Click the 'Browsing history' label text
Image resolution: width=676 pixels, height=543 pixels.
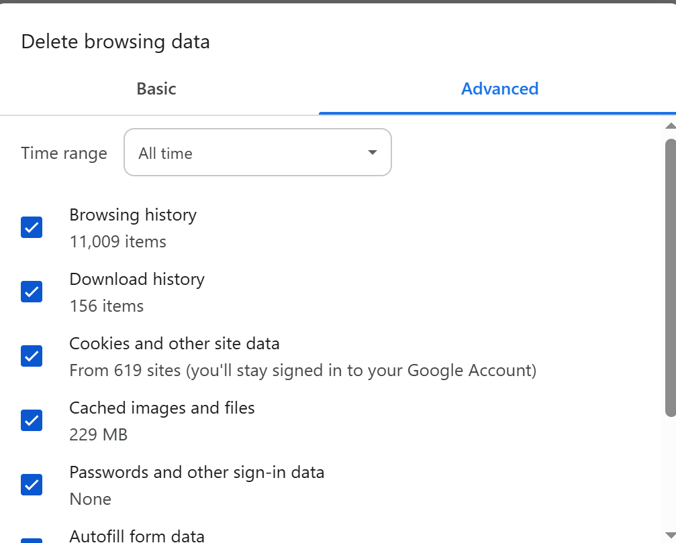[133, 215]
